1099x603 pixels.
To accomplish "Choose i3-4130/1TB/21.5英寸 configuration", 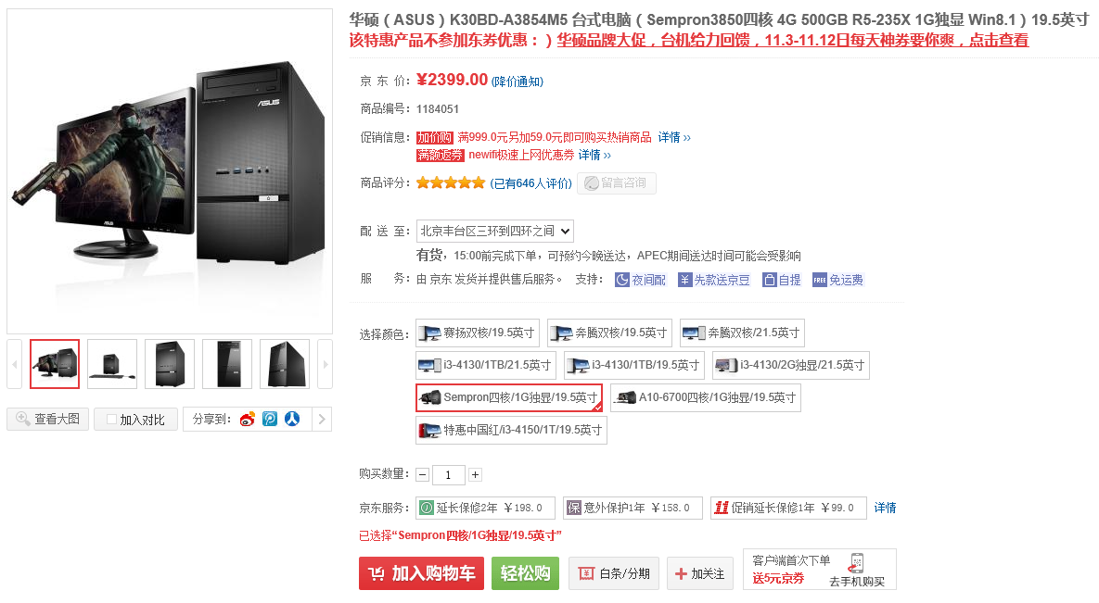I will (x=485, y=365).
